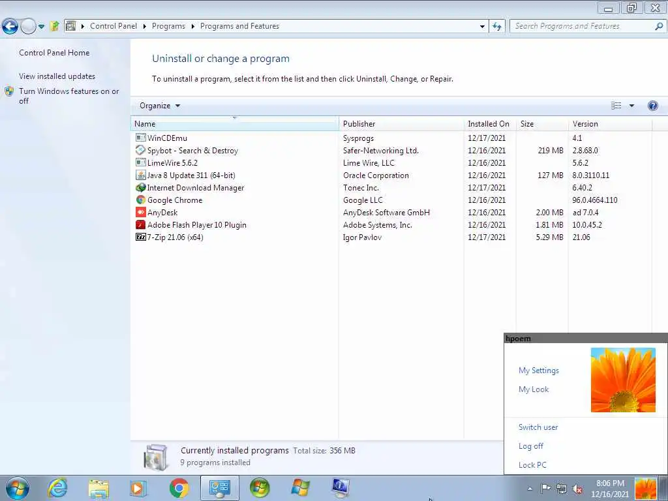Click the green Windows orb taskbar icon
Screen dimensions: 668x501
tap(260, 488)
